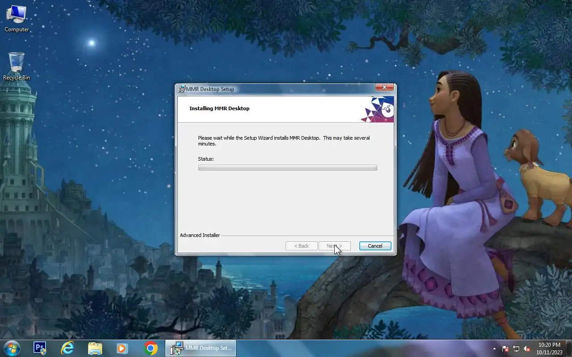
Task: Click the disabled Back button
Action: pyautogui.click(x=302, y=246)
